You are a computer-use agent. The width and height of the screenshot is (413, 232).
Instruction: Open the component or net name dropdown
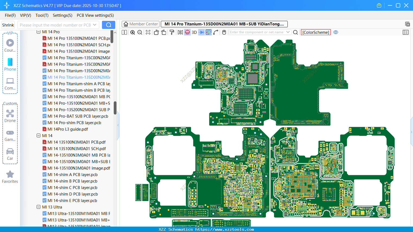288,32
